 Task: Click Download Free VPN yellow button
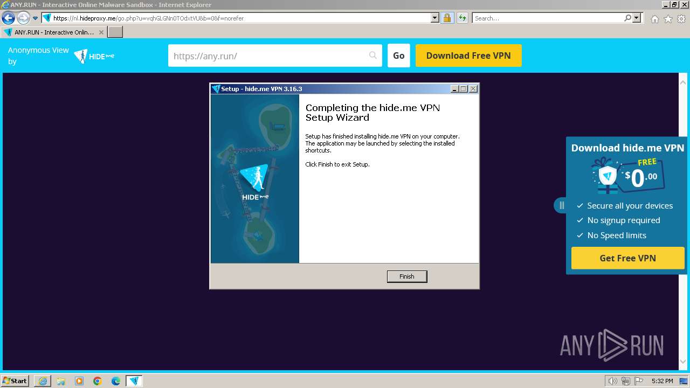468,56
